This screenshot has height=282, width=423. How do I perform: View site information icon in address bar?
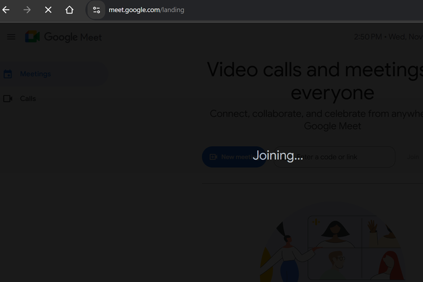point(96,10)
